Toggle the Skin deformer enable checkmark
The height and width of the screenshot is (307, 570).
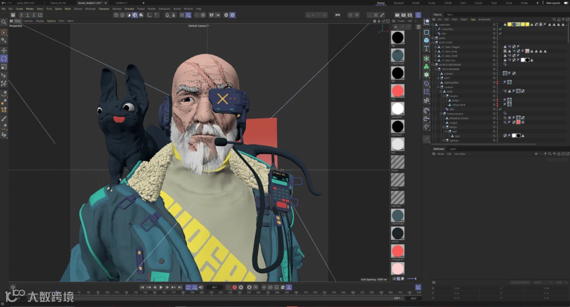(x=500, y=33)
